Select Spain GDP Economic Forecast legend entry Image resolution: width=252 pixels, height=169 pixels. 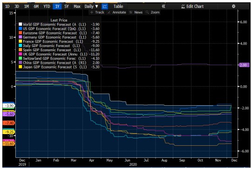(x=59, y=50)
